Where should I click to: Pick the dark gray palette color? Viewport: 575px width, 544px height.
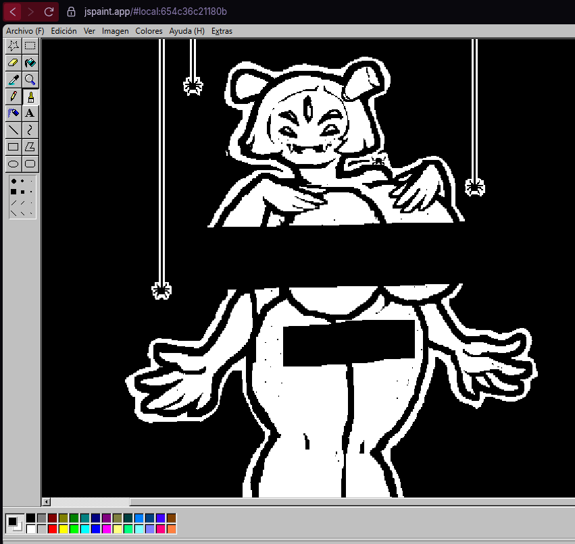click(x=42, y=518)
